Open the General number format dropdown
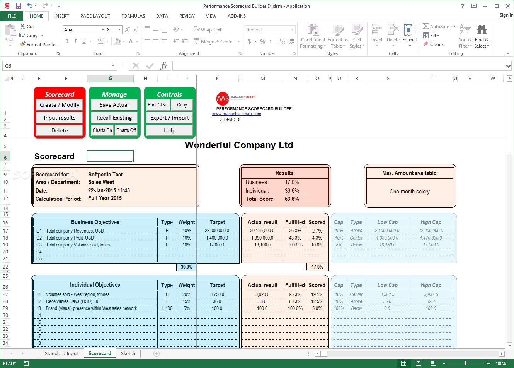 point(293,30)
